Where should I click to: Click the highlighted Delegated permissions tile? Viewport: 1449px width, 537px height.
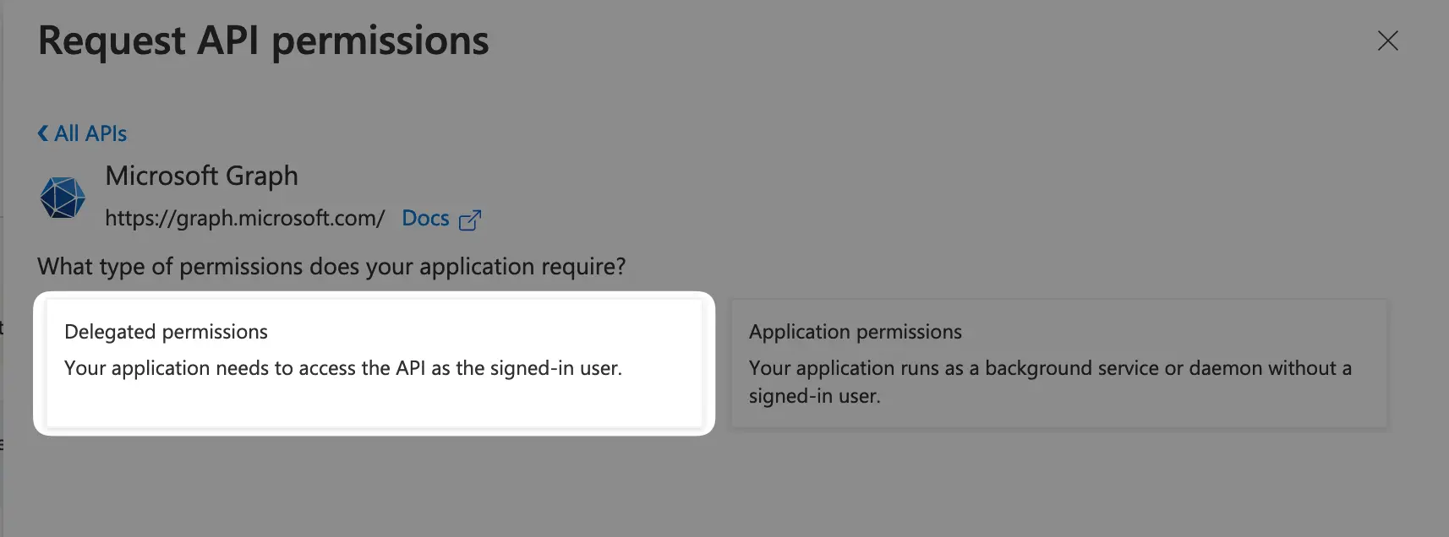(x=376, y=363)
